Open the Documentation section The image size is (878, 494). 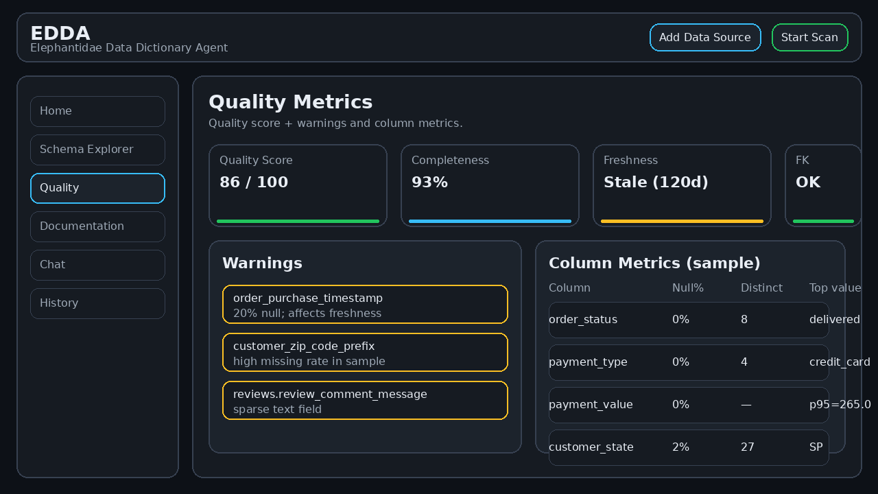click(97, 226)
